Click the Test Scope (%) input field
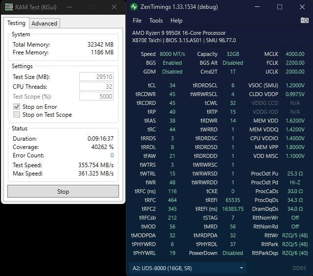 pos(96,96)
